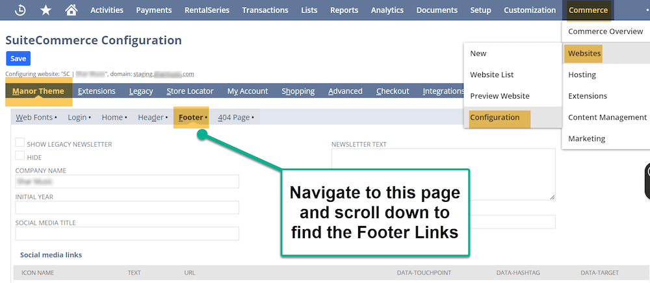Screen dimensions: 650x283
Task: Open the Reports menu
Action: (344, 10)
